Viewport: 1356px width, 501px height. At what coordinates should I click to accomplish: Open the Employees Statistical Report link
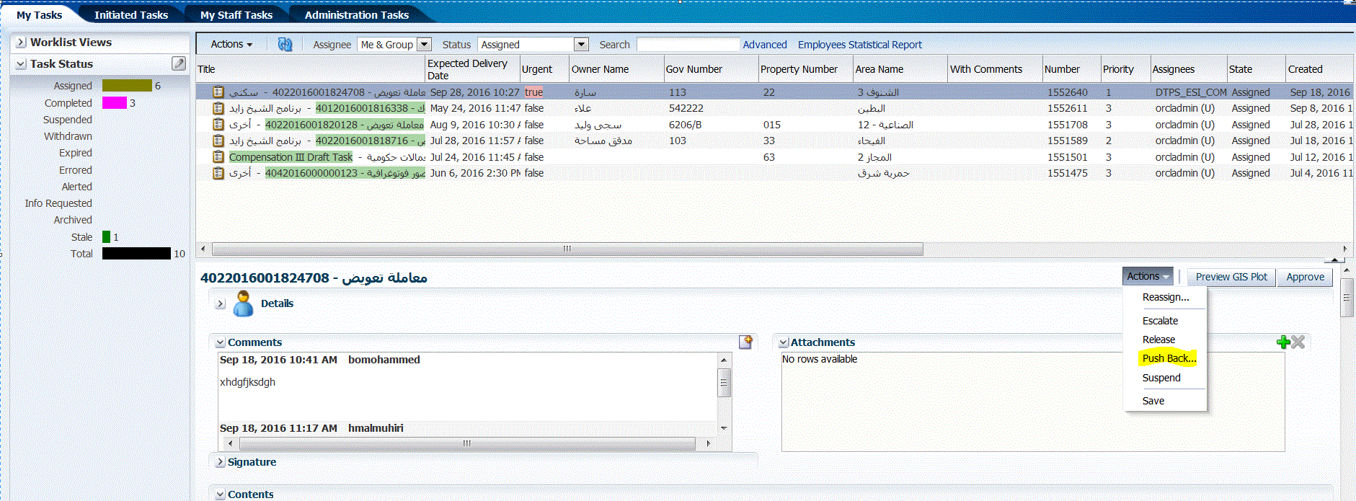pos(859,45)
